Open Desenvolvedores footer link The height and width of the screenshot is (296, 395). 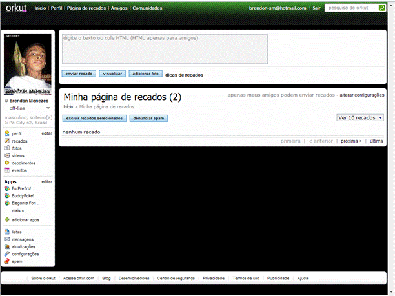[134, 278]
